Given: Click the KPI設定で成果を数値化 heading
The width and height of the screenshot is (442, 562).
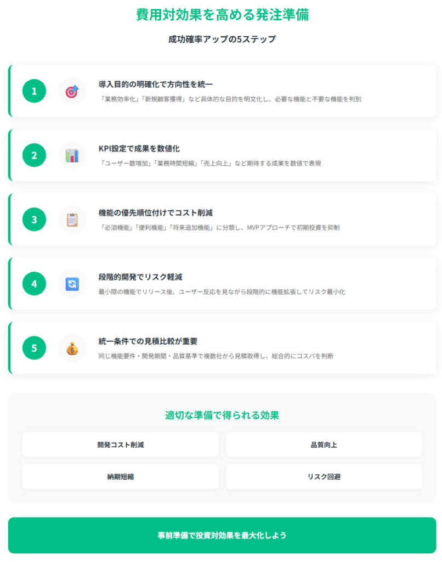Looking at the screenshot, I should point(139,148).
